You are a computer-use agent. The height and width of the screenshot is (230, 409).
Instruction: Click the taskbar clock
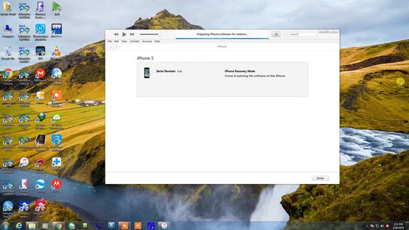pos(398,226)
